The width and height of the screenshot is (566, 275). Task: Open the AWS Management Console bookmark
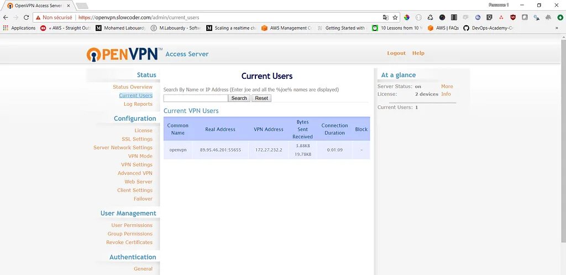(x=286, y=28)
